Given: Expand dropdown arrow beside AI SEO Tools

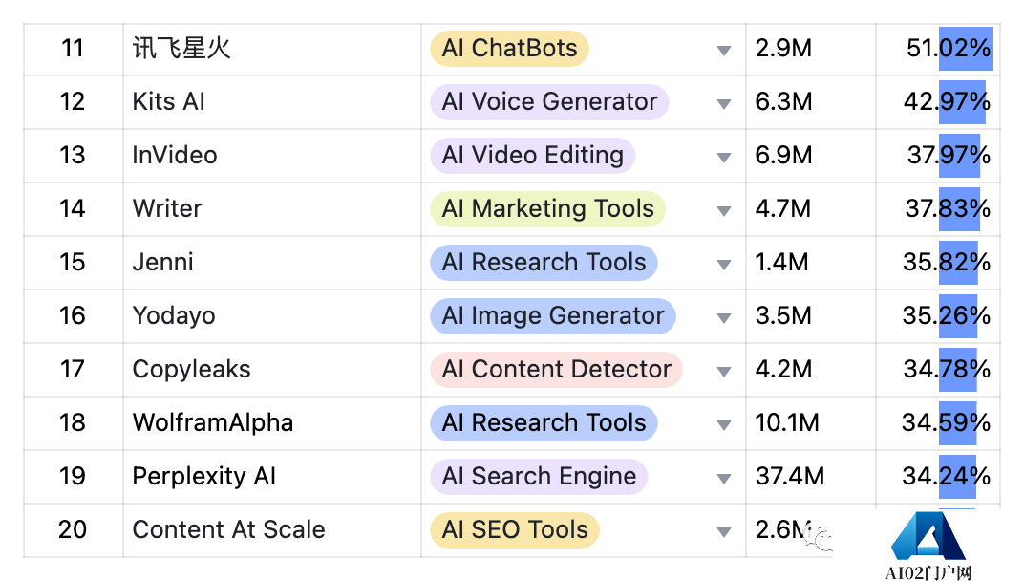Looking at the screenshot, I should pos(723,532).
